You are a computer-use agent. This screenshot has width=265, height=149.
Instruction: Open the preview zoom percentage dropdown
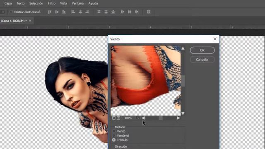pyautogui.click(x=138, y=118)
